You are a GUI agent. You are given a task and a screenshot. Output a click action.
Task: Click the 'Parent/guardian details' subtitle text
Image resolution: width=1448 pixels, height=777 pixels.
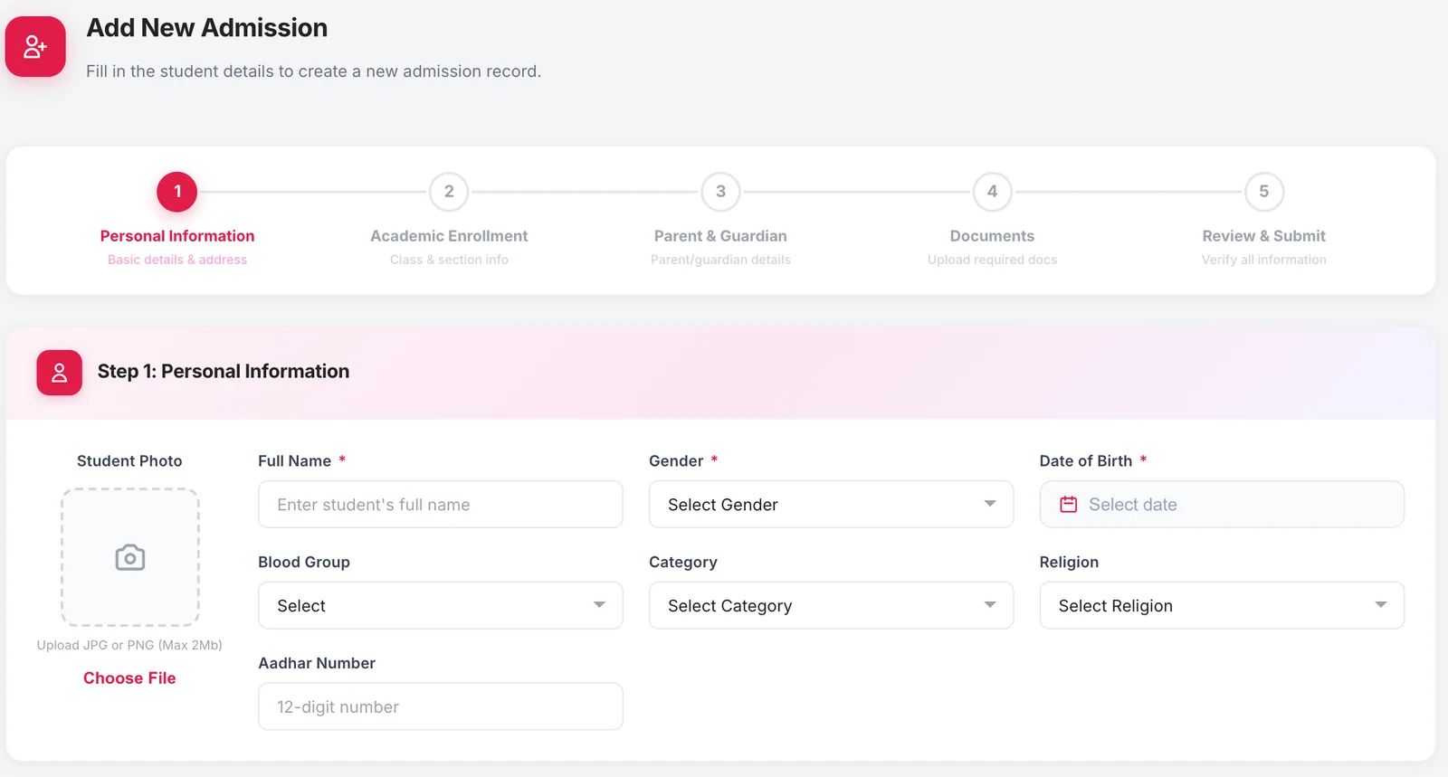tap(720, 260)
